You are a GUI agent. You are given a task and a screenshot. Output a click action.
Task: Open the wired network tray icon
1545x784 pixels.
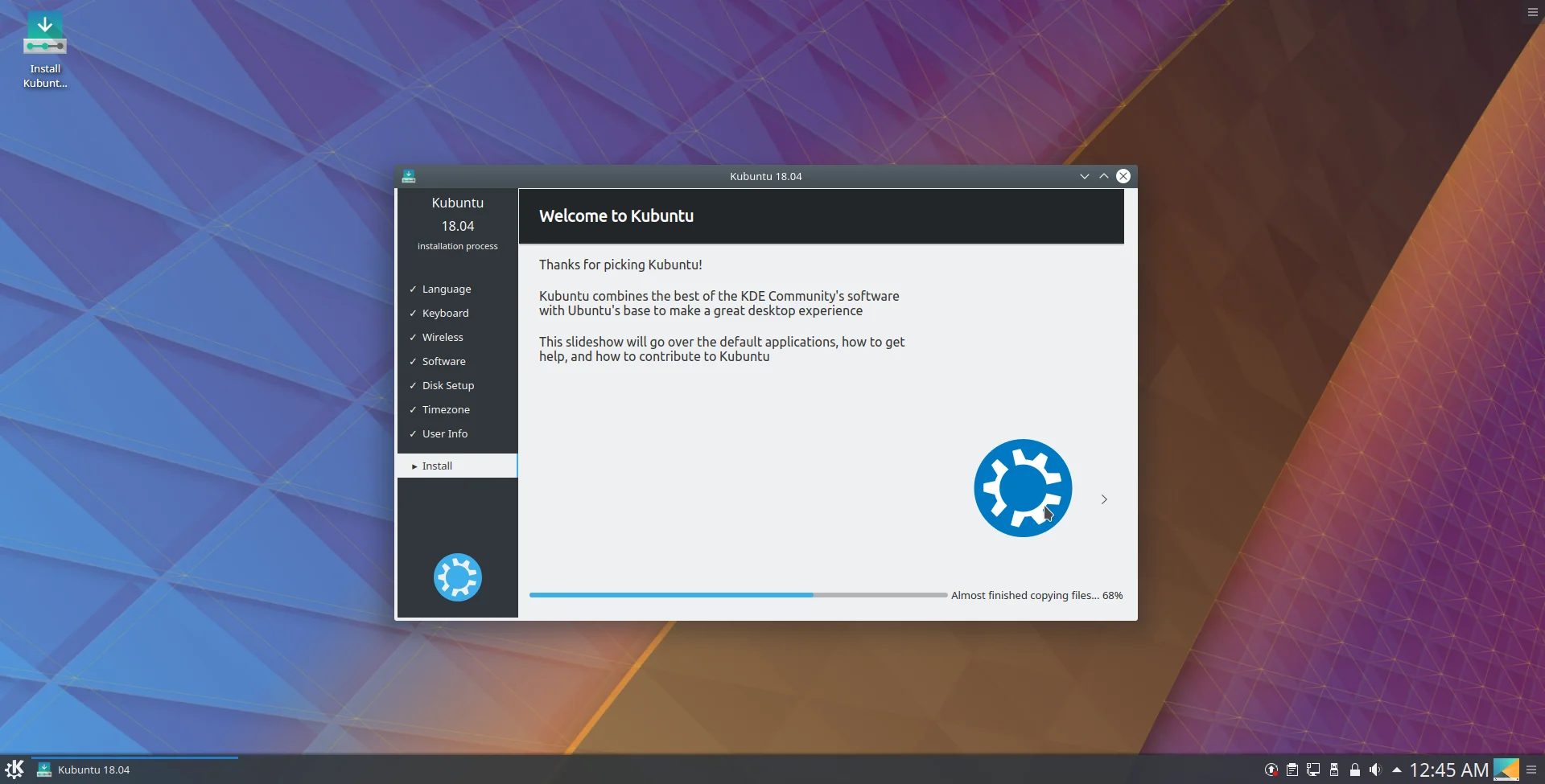point(1313,770)
